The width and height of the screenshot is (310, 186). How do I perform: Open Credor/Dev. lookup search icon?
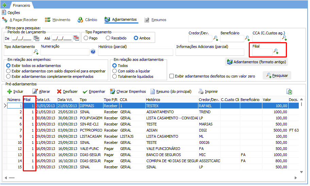click(215, 38)
